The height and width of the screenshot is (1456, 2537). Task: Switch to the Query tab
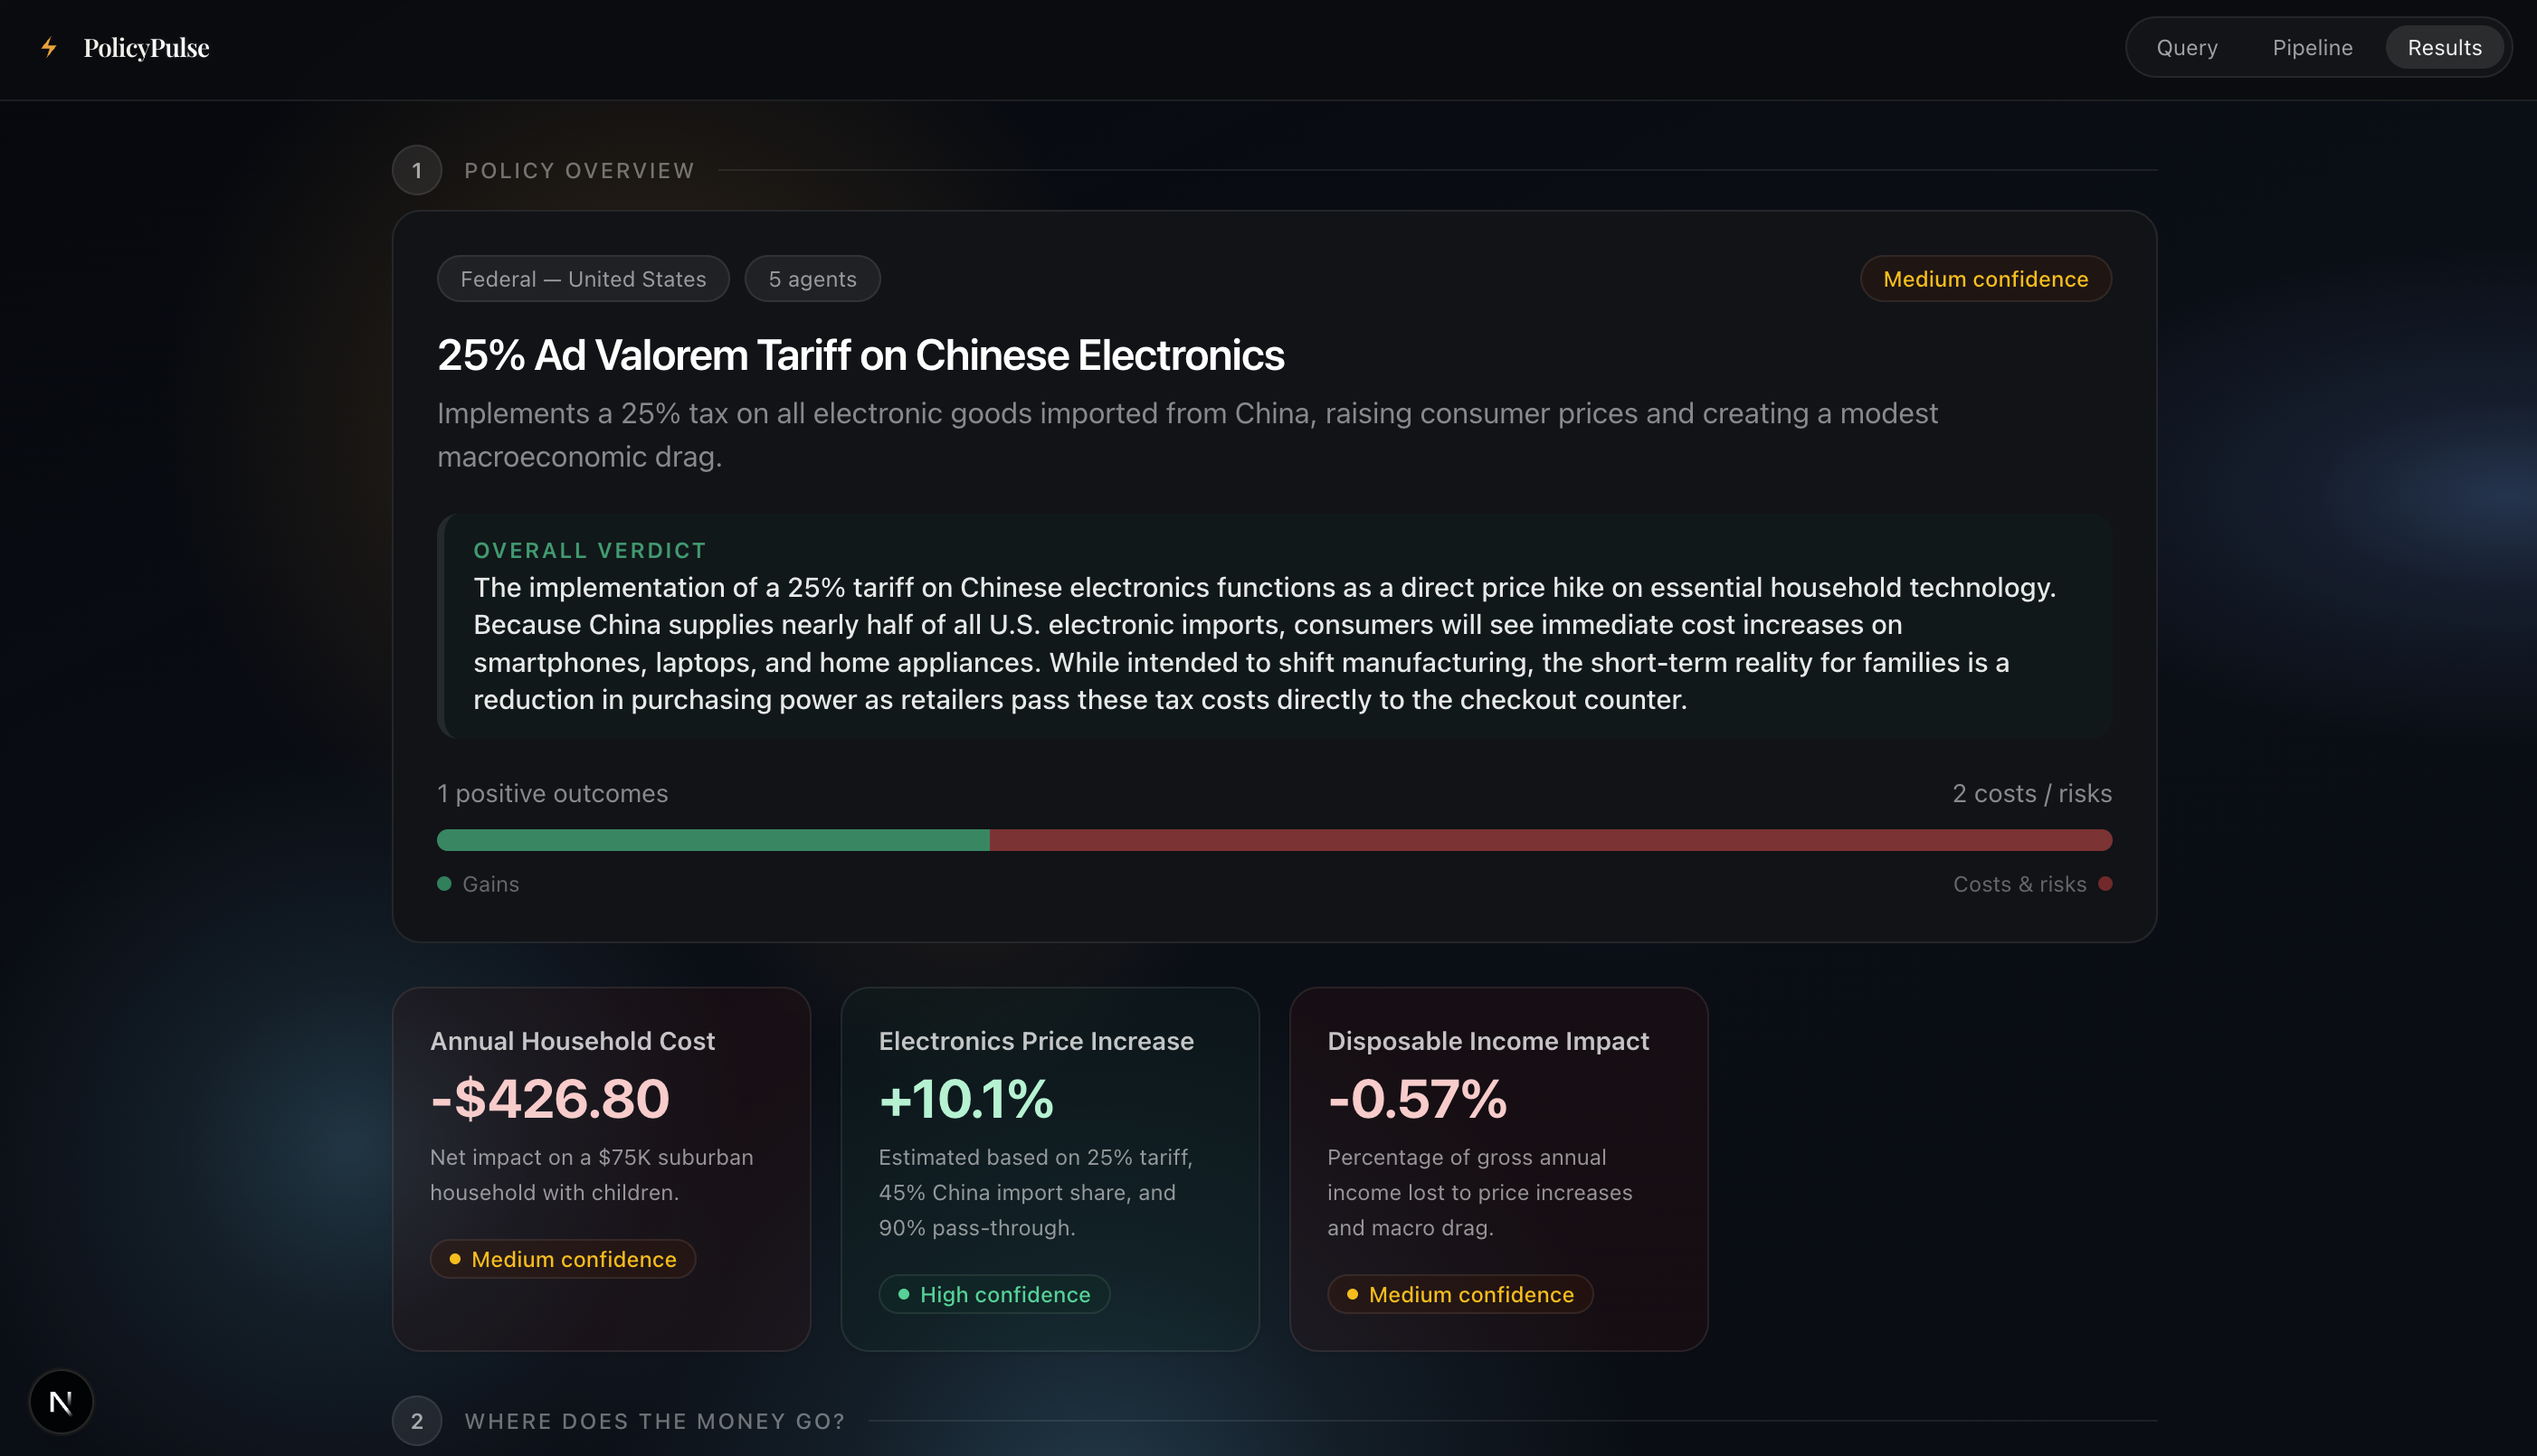pyautogui.click(x=2187, y=48)
